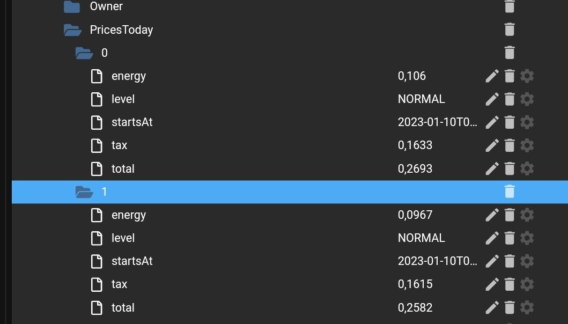
Task: Collapse folder 0 under PricesToday
Action: point(84,53)
